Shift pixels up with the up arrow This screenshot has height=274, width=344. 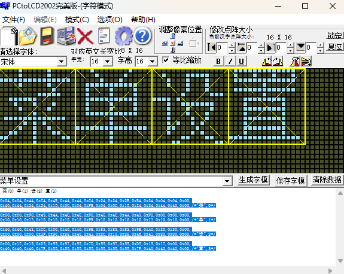(173, 36)
